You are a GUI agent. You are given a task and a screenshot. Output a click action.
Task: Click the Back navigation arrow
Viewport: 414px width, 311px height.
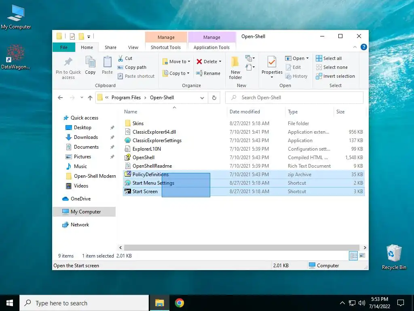[60, 98]
